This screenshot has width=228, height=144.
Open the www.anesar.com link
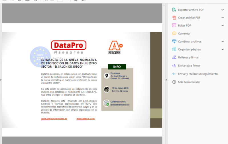86,119
